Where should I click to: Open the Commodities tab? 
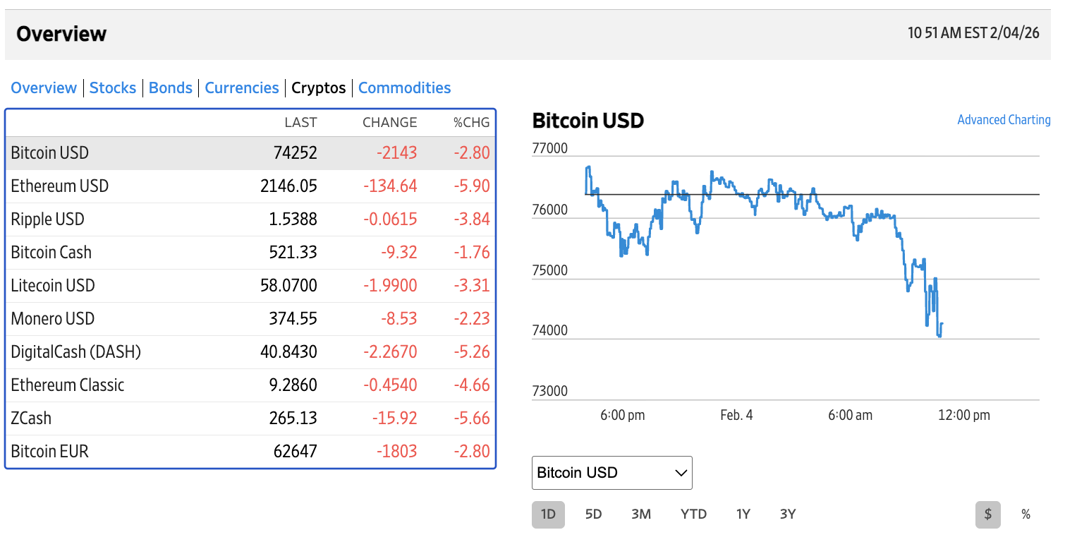click(x=404, y=88)
